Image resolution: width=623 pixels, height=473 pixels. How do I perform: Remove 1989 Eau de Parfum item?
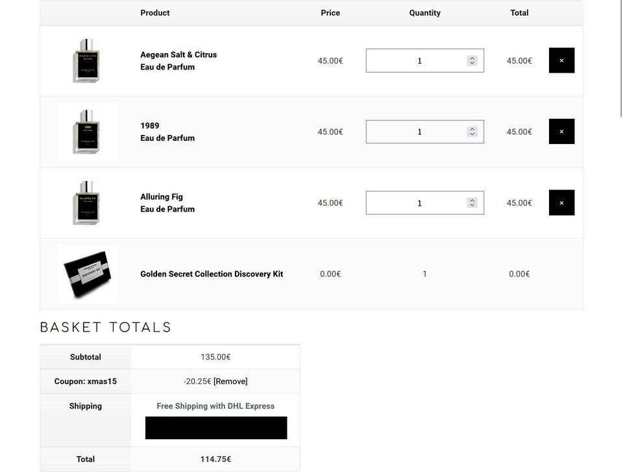click(561, 132)
